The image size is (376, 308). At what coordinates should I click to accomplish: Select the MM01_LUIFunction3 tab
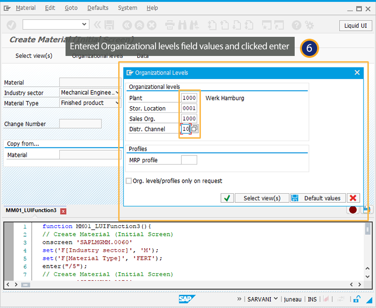click(31, 210)
